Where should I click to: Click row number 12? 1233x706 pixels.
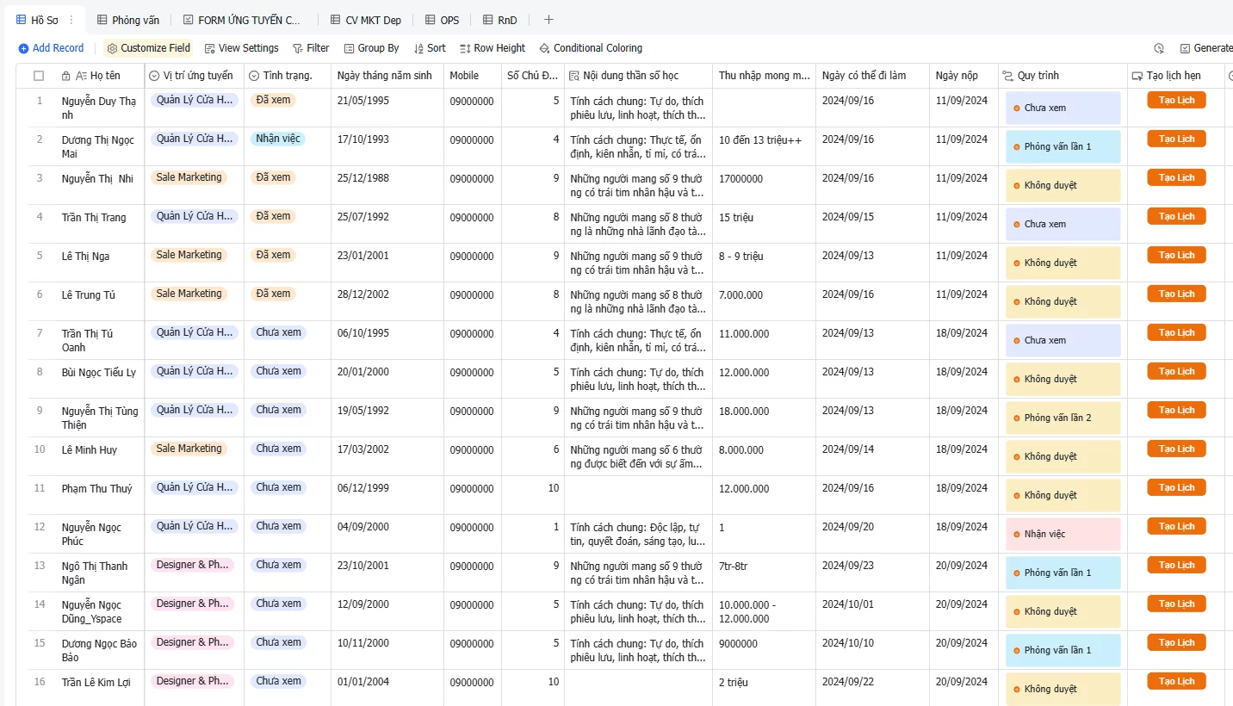click(40, 526)
